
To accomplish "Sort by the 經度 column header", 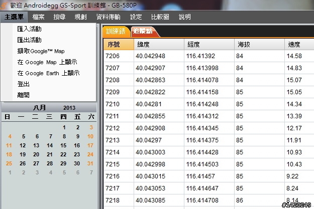I will tap(210, 45).
